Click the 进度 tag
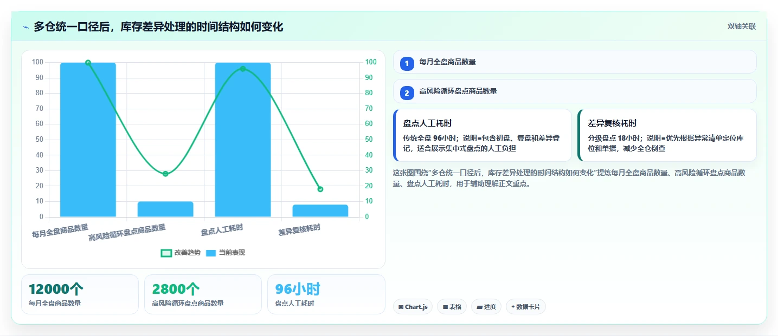 coord(486,307)
